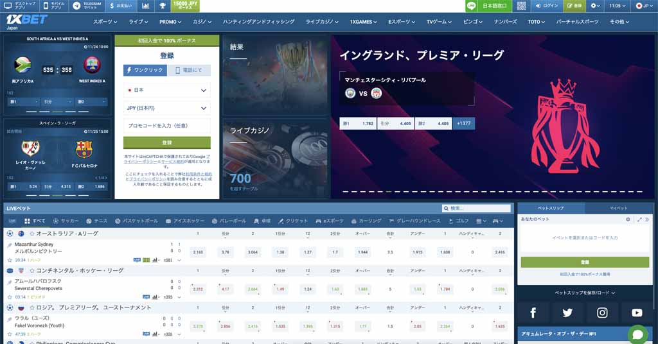Expand the game controller dropdown in live bar
658x344 pixels.
(x=498, y=221)
